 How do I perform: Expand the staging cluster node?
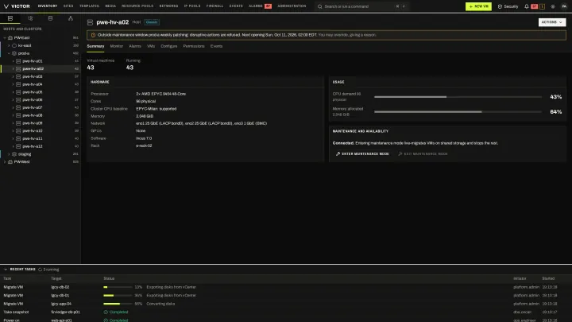coord(9,154)
